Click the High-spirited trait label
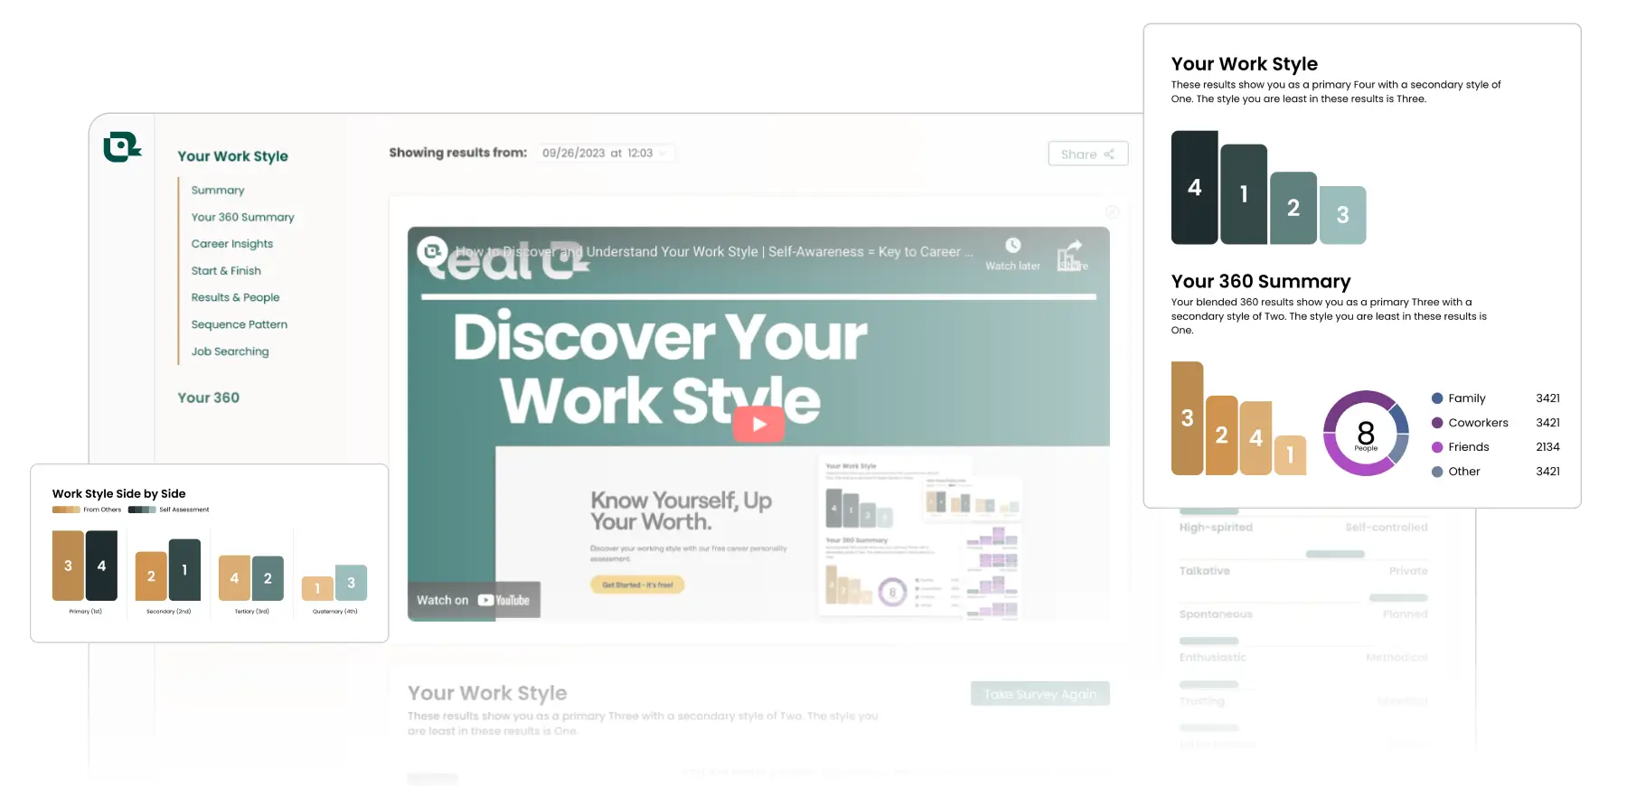 tap(1216, 528)
